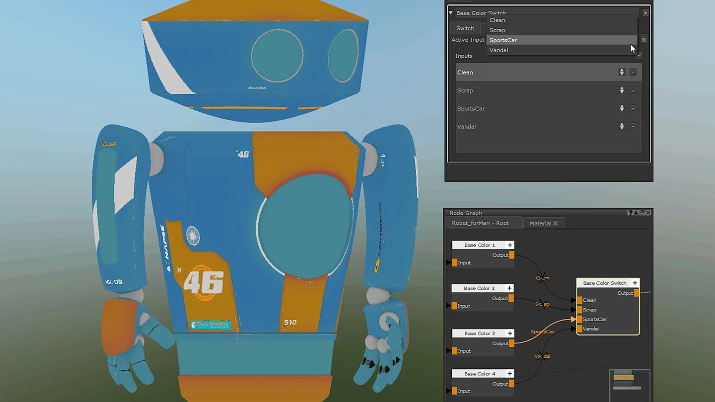Open the Material tab in Node Graph
The image size is (715, 402).
click(540, 223)
